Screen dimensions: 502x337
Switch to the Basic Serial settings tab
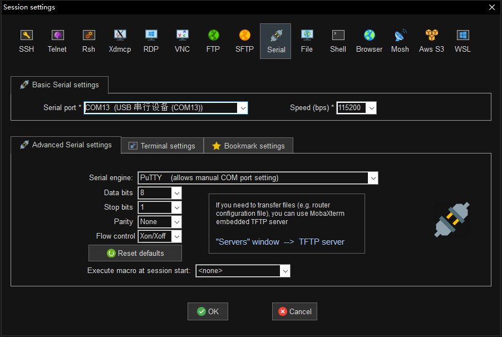(60, 85)
